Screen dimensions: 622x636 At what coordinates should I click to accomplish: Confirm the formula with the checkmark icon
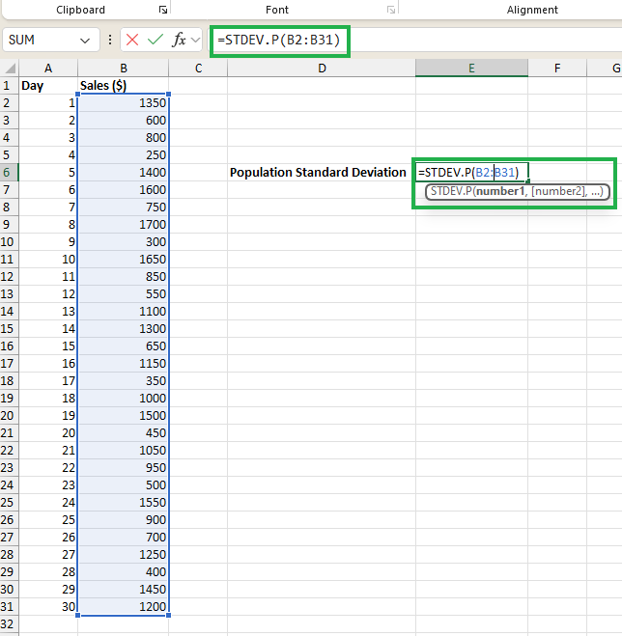click(x=155, y=40)
